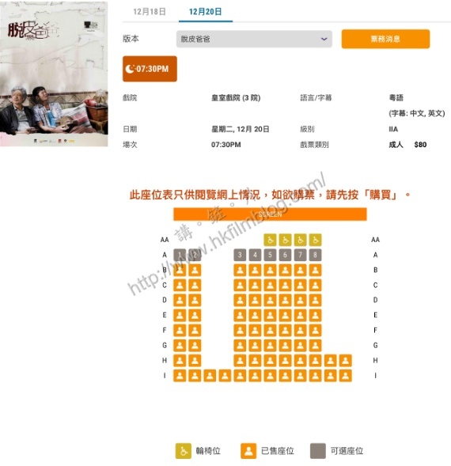Select the 12月20日 date tab
451x466 pixels.
click(206, 12)
